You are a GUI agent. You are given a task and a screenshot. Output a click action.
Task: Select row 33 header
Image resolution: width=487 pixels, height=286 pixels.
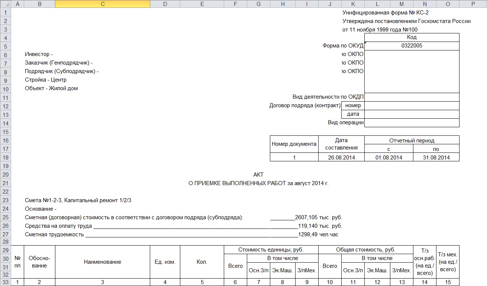click(x=6, y=282)
